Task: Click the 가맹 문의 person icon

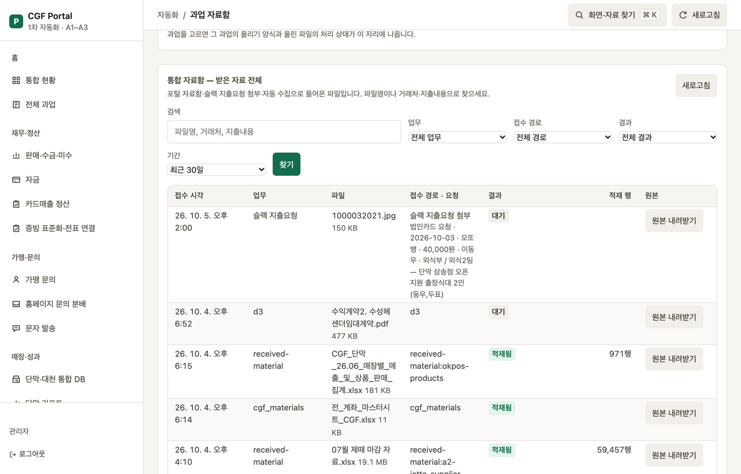Action: 16,280
